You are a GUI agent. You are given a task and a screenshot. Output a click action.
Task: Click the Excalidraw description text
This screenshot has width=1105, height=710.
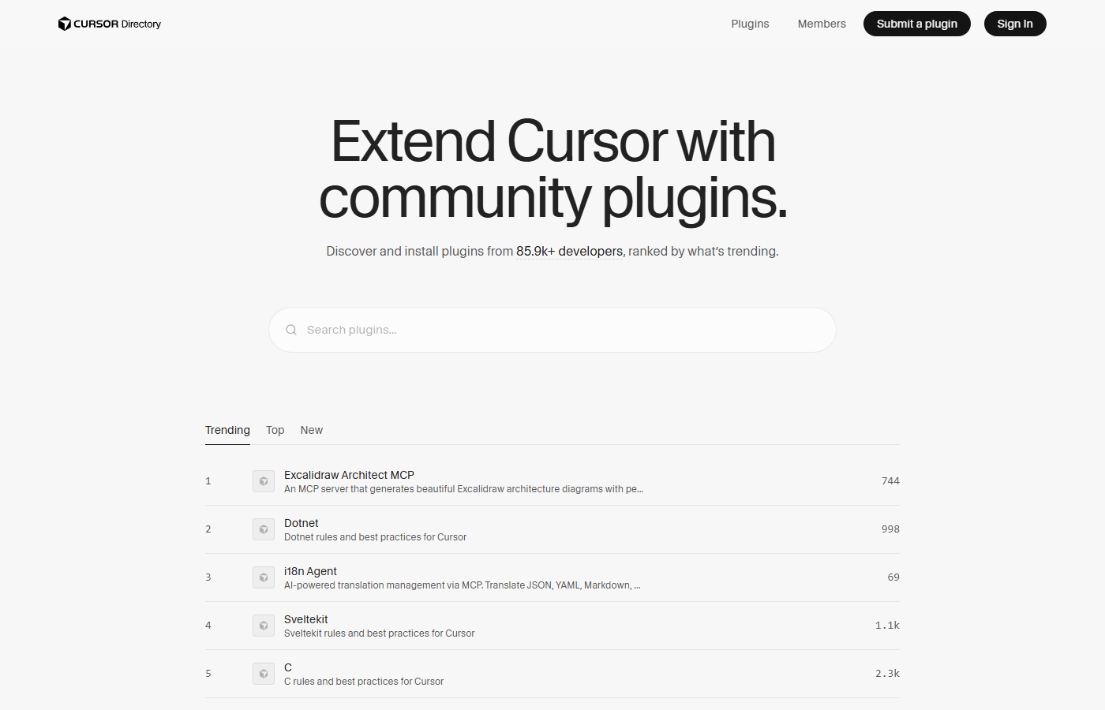tap(463, 489)
